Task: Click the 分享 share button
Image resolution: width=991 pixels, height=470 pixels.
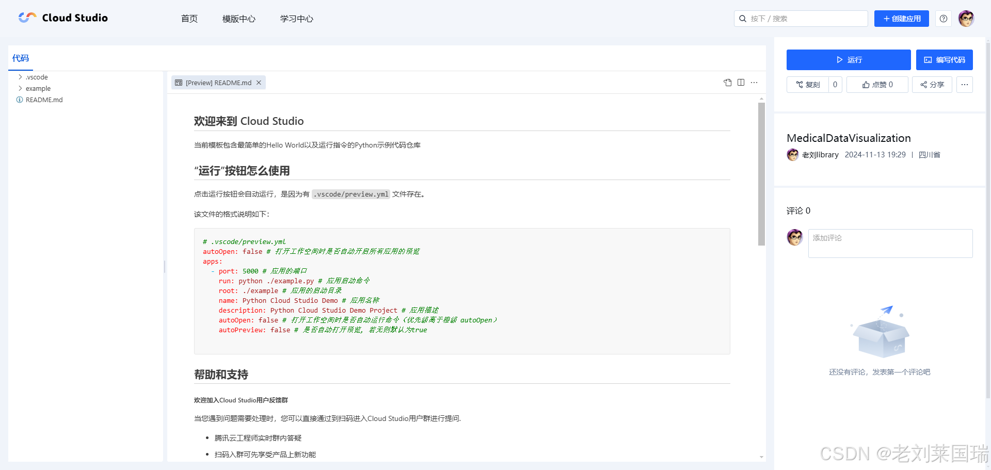Action: pyautogui.click(x=932, y=85)
